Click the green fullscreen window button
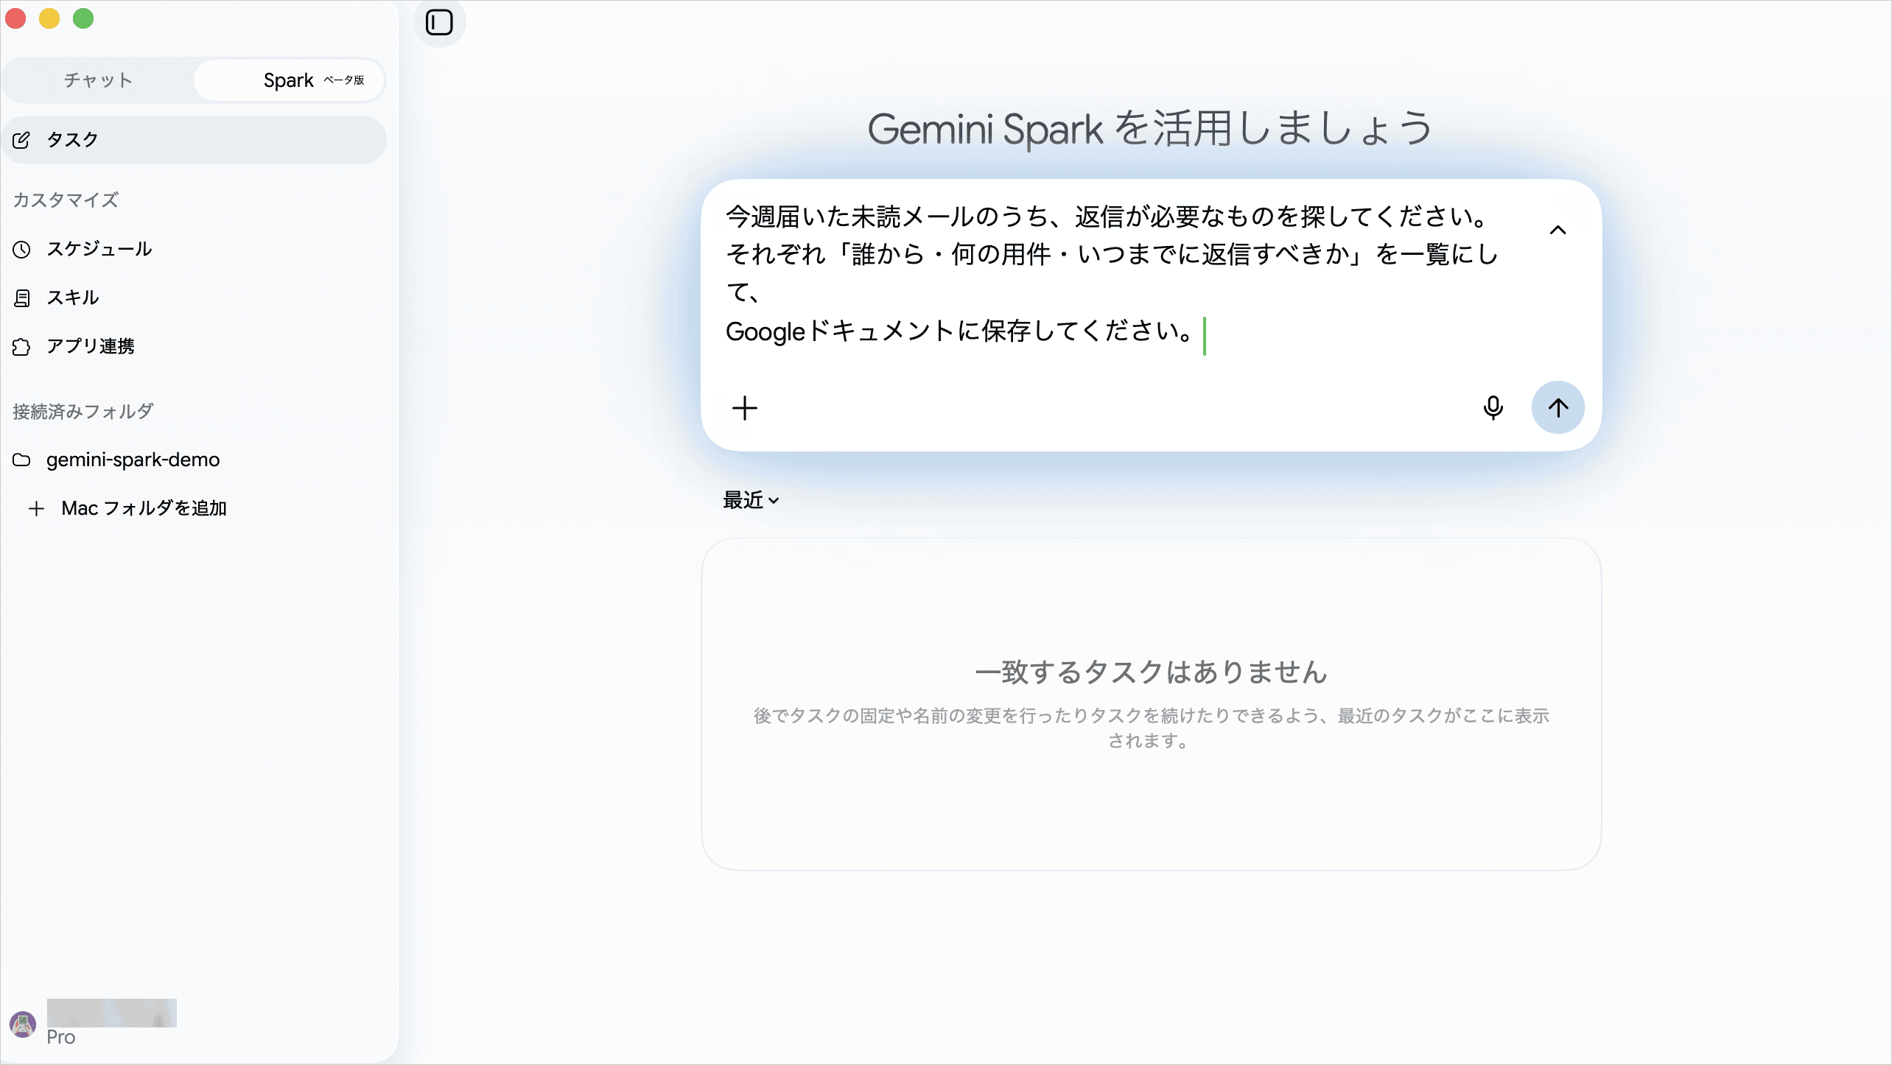 pyautogui.click(x=83, y=18)
